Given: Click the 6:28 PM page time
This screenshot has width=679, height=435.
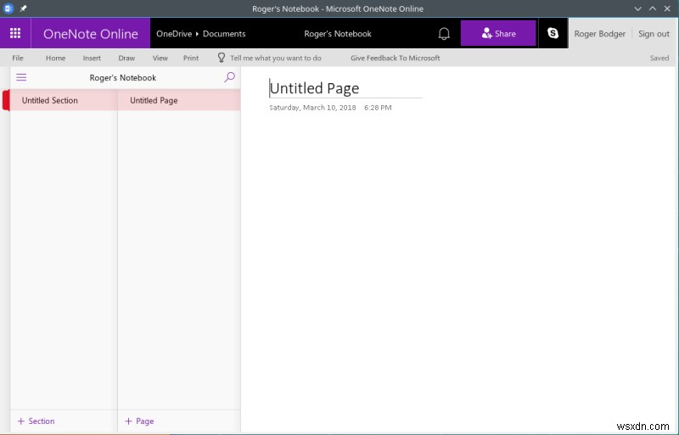Looking at the screenshot, I should 378,108.
